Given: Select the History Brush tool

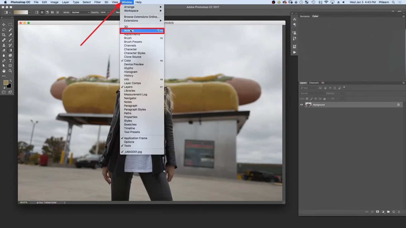Looking at the screenshot, I should [x=10, y=45].
